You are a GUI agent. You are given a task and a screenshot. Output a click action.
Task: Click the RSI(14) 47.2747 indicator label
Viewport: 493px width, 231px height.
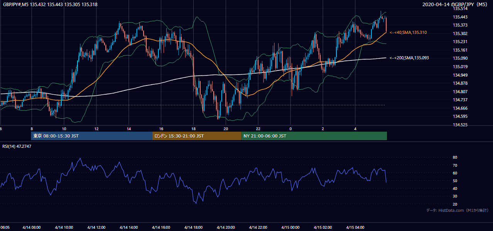[x=17, y=146]
